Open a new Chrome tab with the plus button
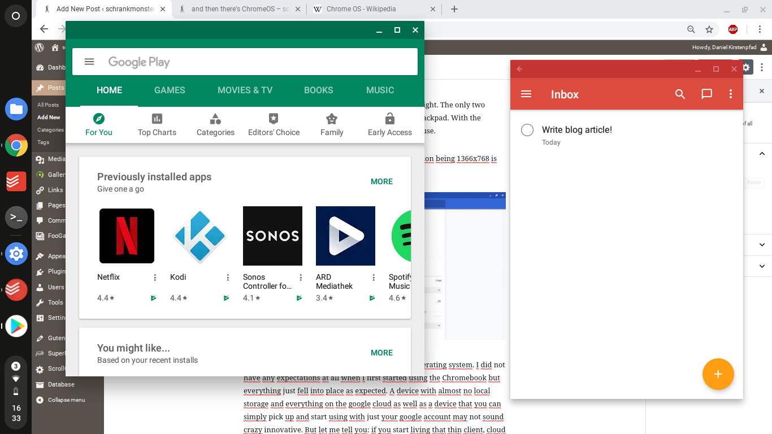The width and height of the screenshot is (772, 434). click(x=454, y=9)
